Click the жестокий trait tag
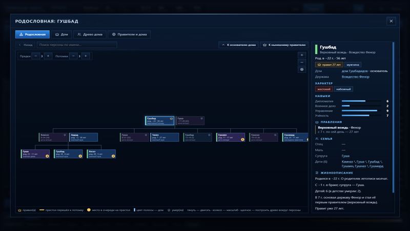 click(x=324, y=89)
